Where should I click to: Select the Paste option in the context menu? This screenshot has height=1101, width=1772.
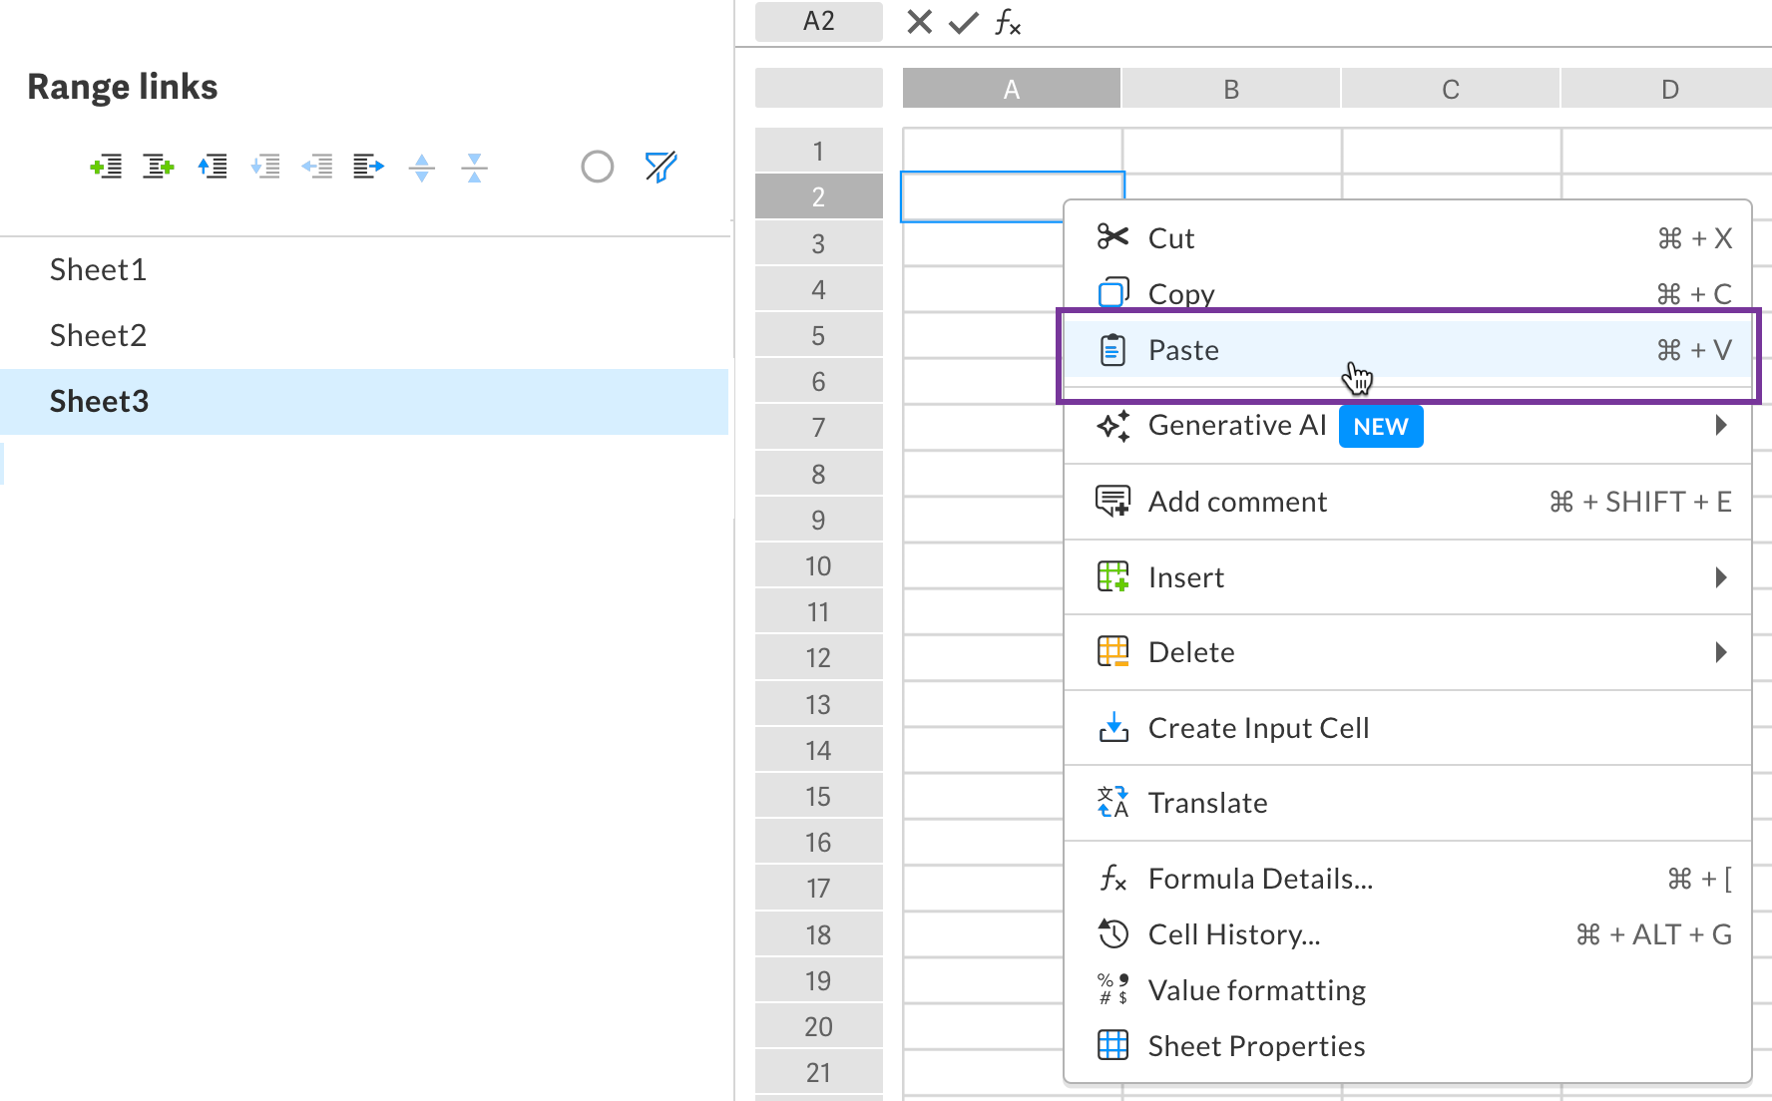point(1183,349)
